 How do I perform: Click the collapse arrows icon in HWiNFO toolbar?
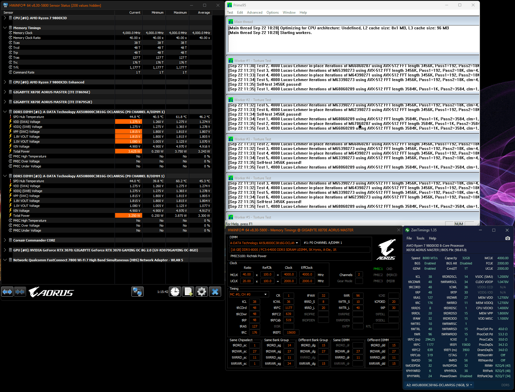click(20, 291)
